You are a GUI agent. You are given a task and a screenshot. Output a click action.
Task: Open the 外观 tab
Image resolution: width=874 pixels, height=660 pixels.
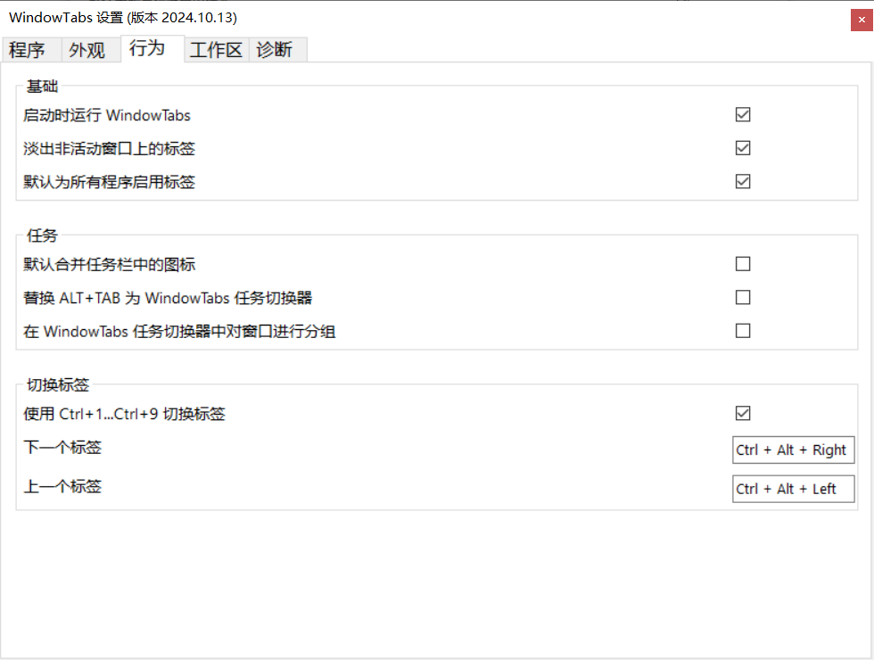pyautogui.click(x=91, y=50)
